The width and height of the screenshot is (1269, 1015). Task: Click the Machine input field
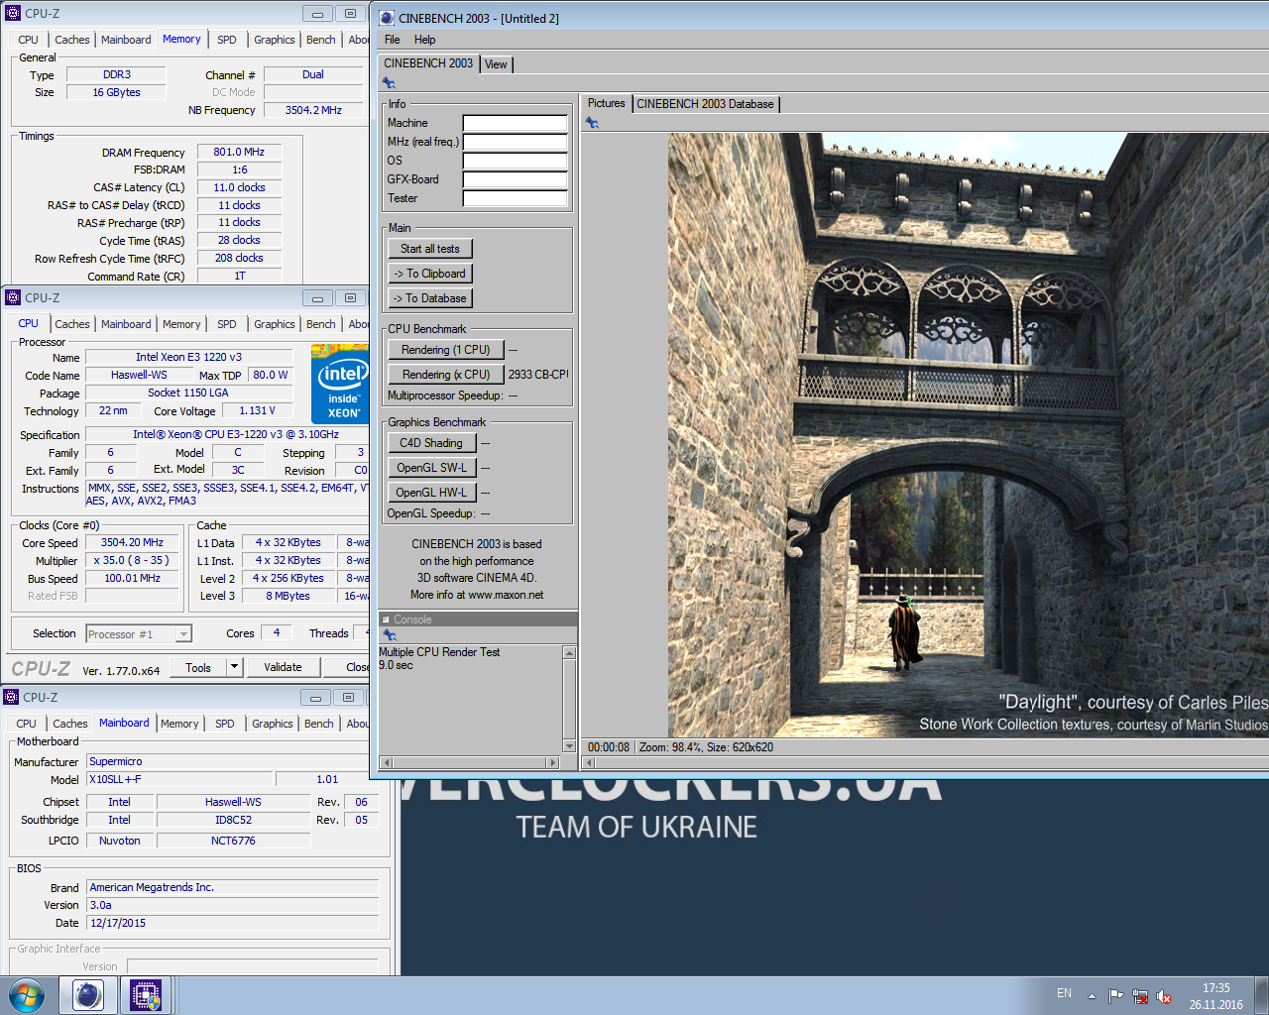point(516,124)
